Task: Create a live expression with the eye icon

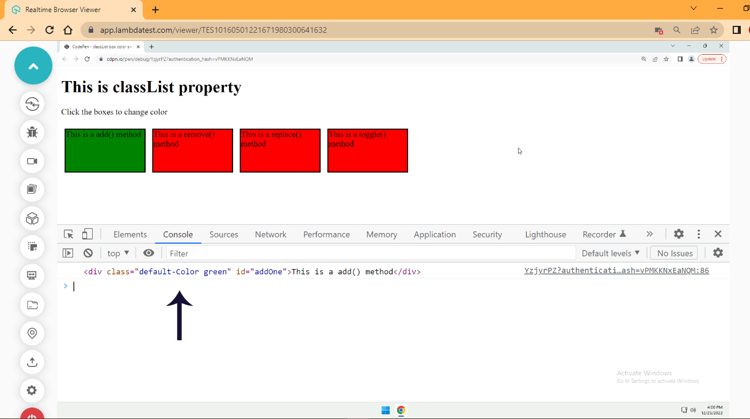Action: pos(149,253)
